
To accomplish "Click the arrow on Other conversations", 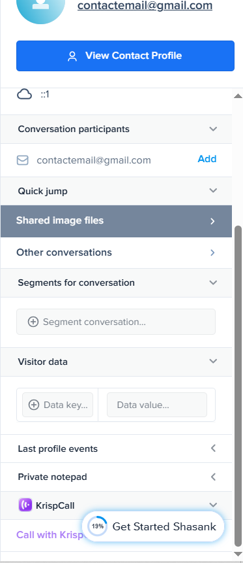I will [212, 253].
